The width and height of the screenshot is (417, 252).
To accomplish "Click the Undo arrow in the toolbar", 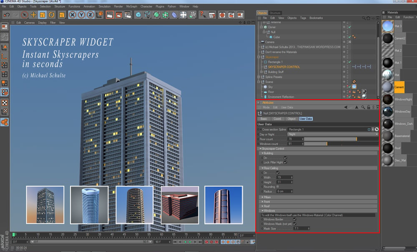I will click(7, 15).
